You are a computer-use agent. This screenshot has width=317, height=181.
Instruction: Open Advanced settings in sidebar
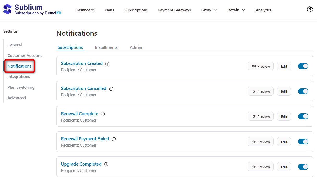tap(16, 98)
